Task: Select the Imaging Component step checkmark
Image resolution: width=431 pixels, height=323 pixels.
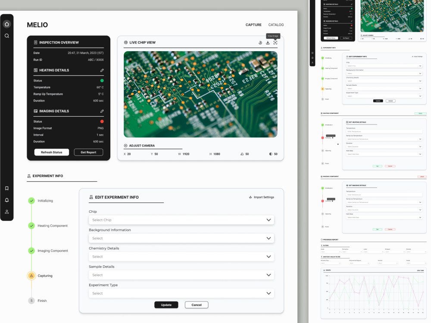Action: click(x=31, y=251)
